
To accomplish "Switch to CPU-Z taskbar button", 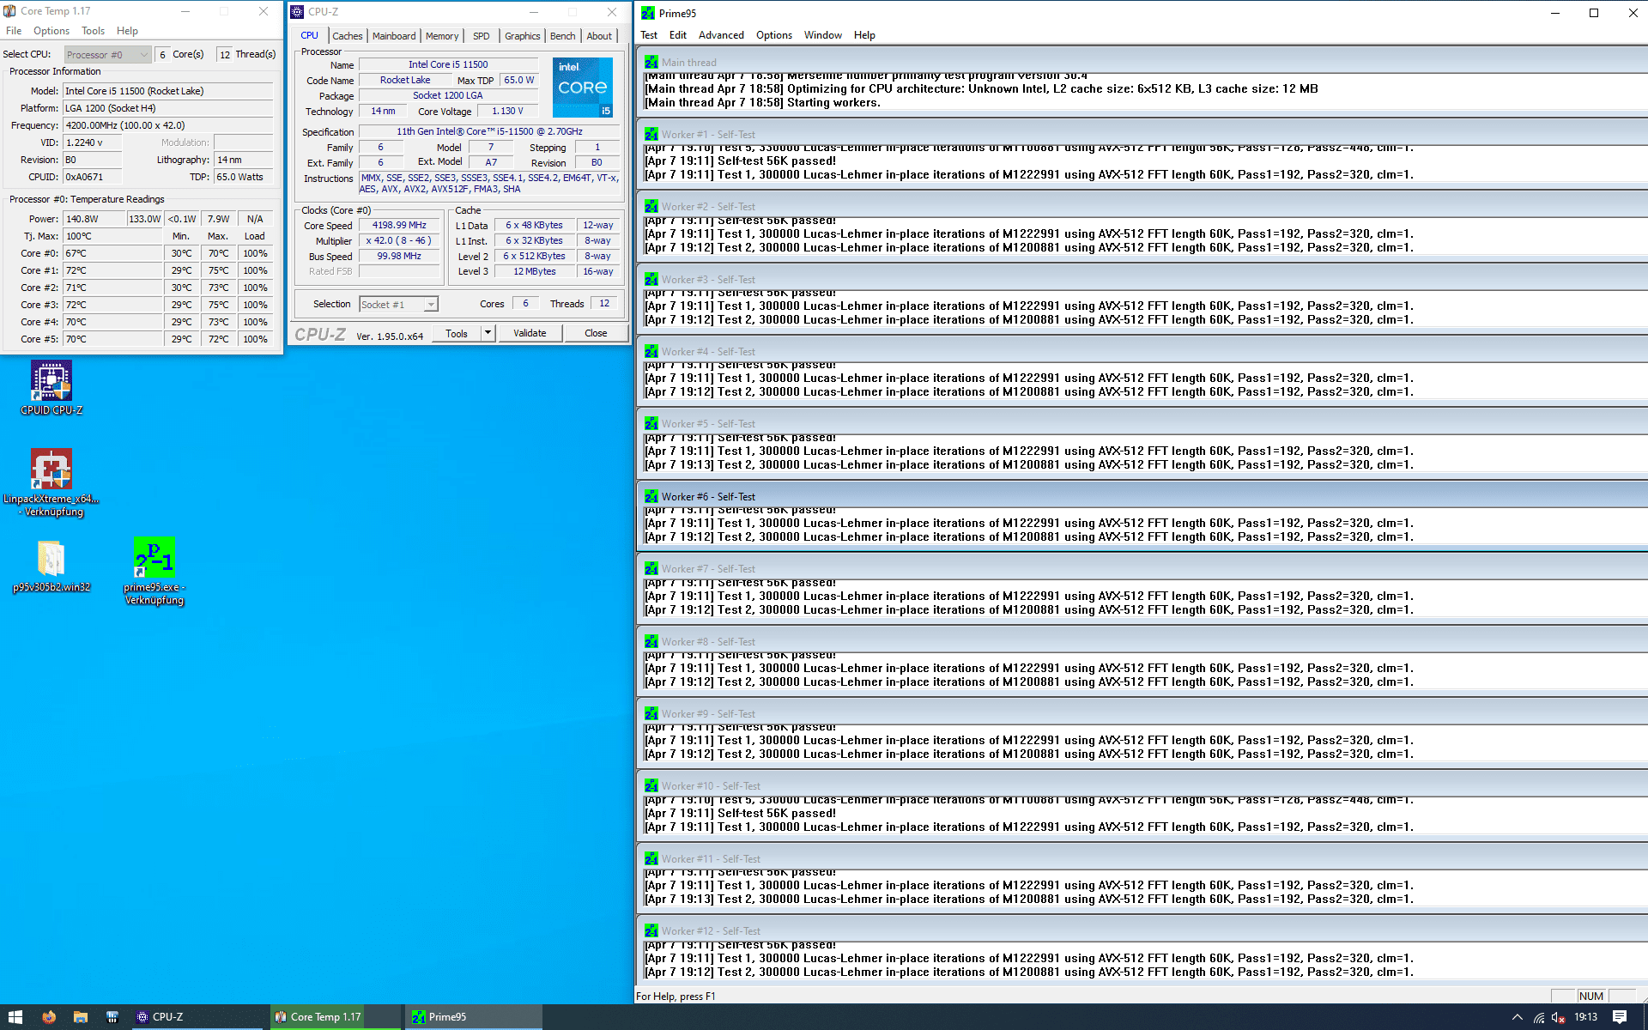I will click(199, 1017).
